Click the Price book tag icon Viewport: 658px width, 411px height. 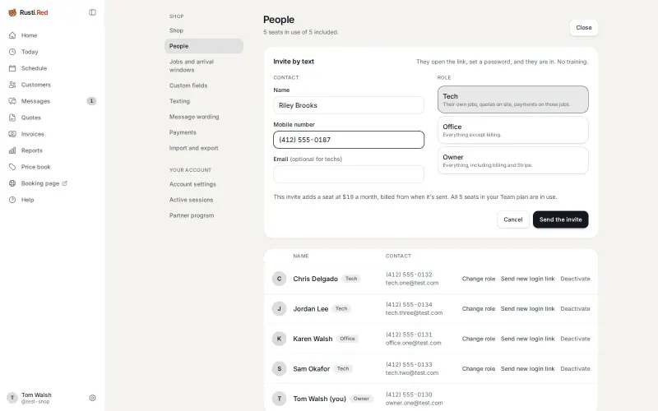coord(12,167)
